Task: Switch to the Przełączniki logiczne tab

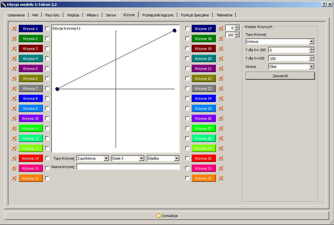Action: click(x=158, y=15)
